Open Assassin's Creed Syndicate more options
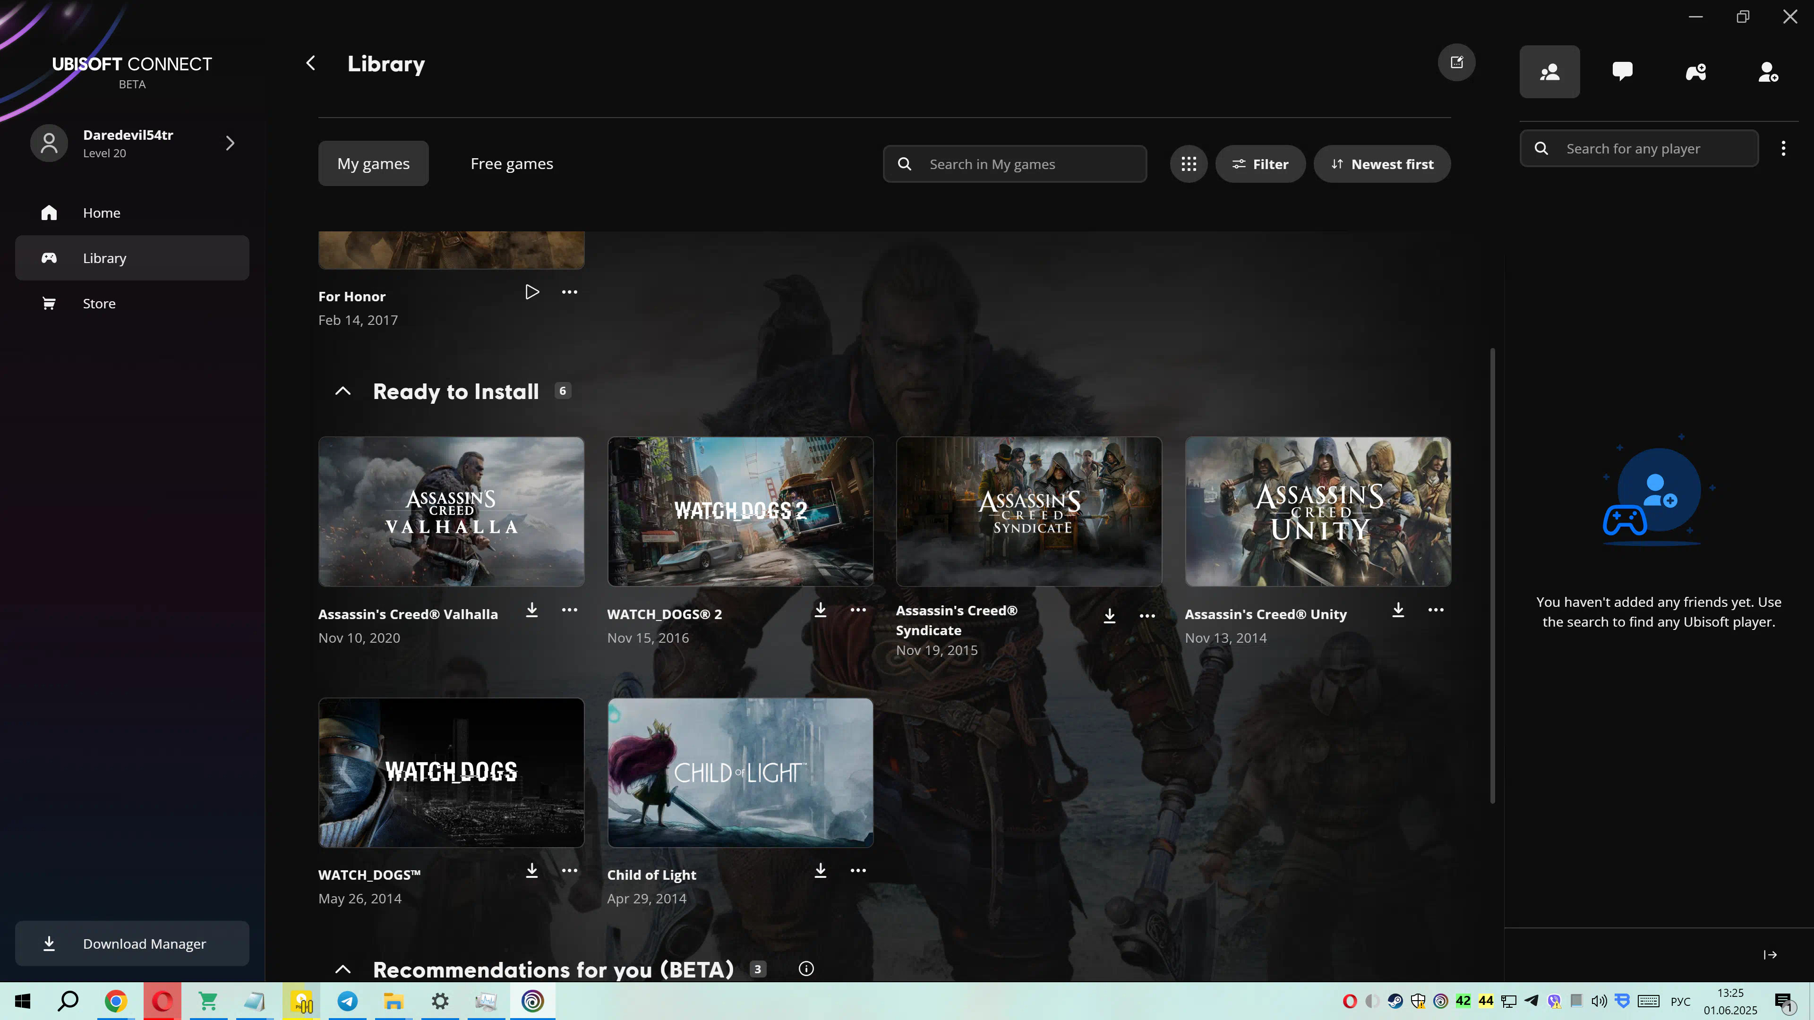This screenshot has width=1814, height=1020. click(1148, 617)
